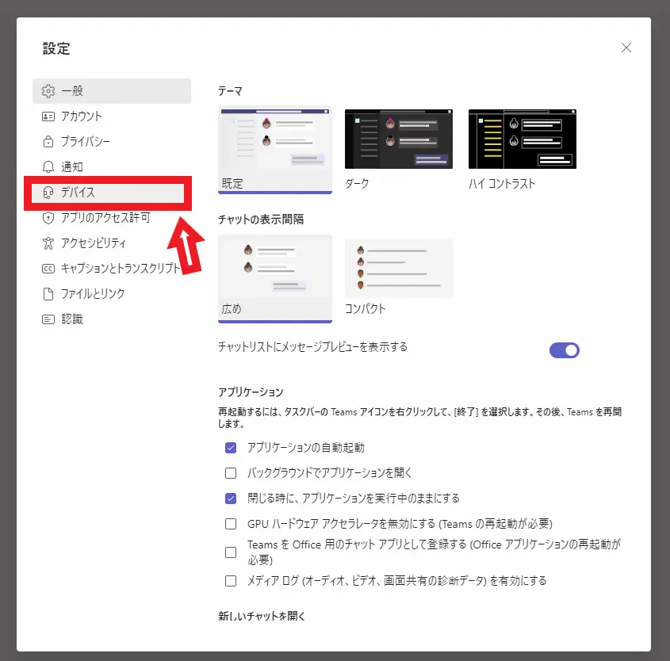Click the CC icon beside キャプションとトランスクリプト
Image resolution: width=670 pixels, height=661 pixels.
48,269
